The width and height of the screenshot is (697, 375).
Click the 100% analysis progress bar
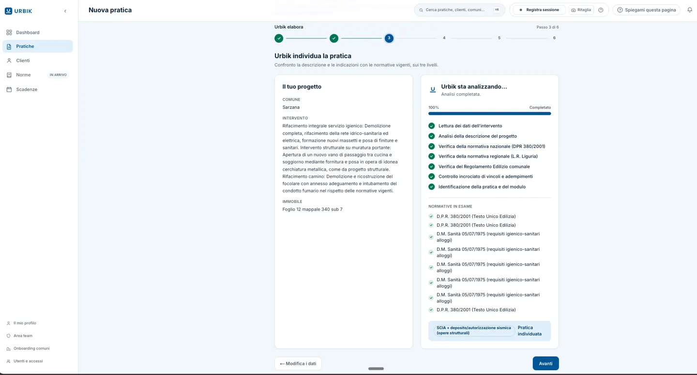489,114
